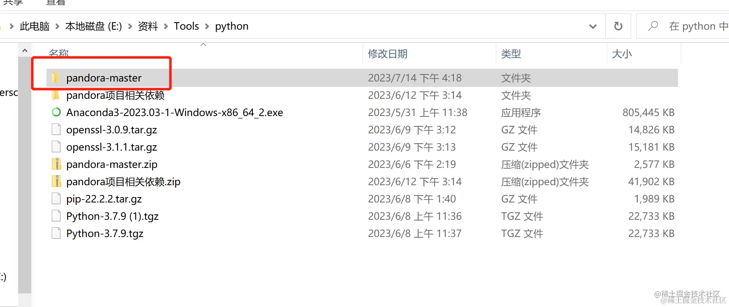Viewport: 729px width, 307px height.
Task: Expand the chevron after Tools
Action: [207, 26]
